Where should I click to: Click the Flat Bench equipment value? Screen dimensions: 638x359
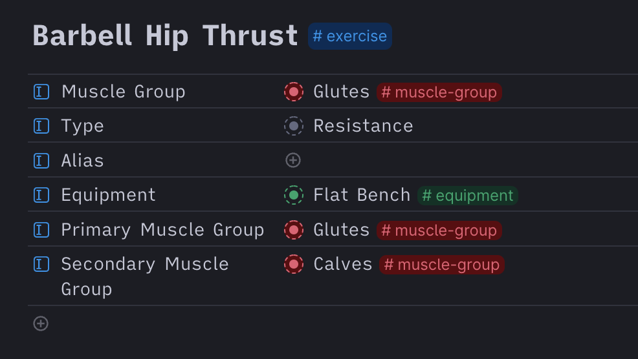pyautogui.click(x=362, y=195)
